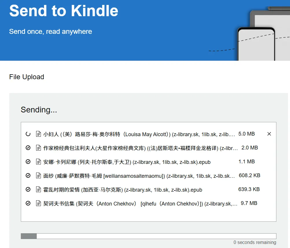Click the checkmark icon beside 面纱

28,175
